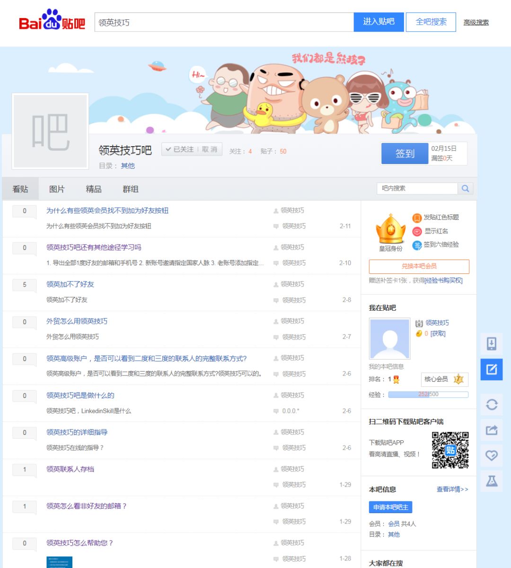The width and height of the screenshot is (511, 568).
Task: Open post 领英技巧吧还有其他途径学习吗
Action: pyautogui.click(x=94, y=247)
